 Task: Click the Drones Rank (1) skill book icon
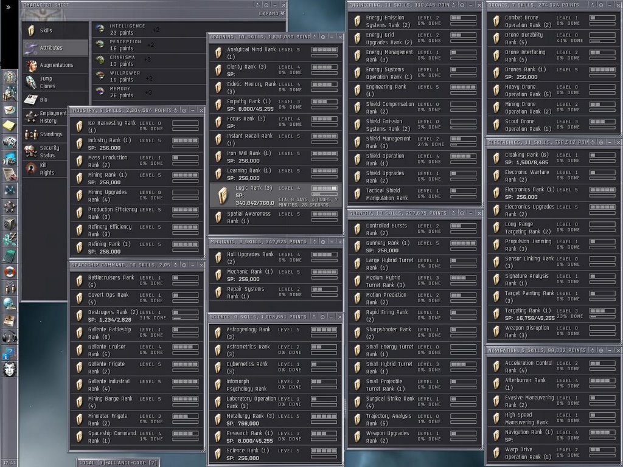pos(496,73)
